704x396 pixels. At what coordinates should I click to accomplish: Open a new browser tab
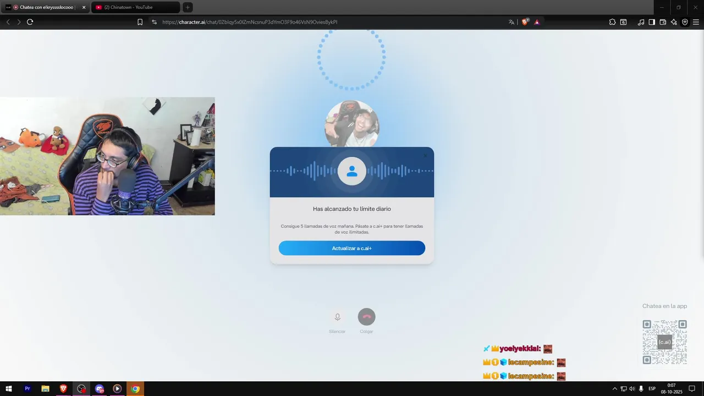coord(188,7)
